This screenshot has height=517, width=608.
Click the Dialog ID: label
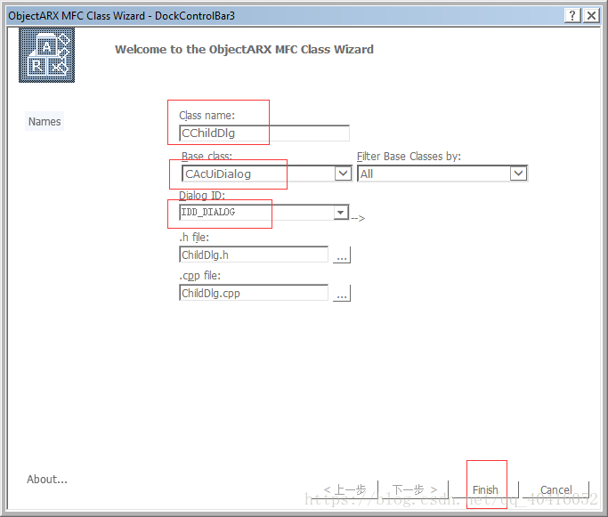pos(202,196)
